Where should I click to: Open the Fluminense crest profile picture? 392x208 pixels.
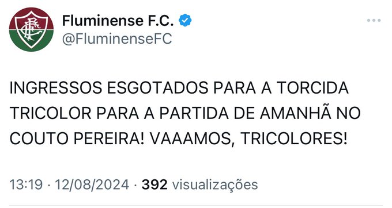(31, 29)
